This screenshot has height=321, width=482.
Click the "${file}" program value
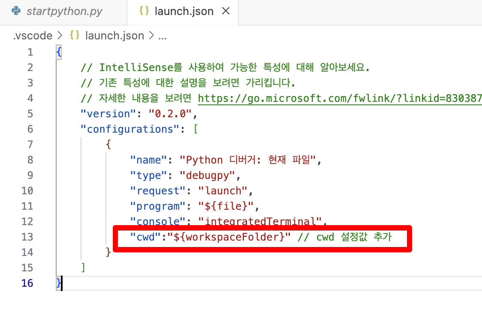tap(226, 206)
